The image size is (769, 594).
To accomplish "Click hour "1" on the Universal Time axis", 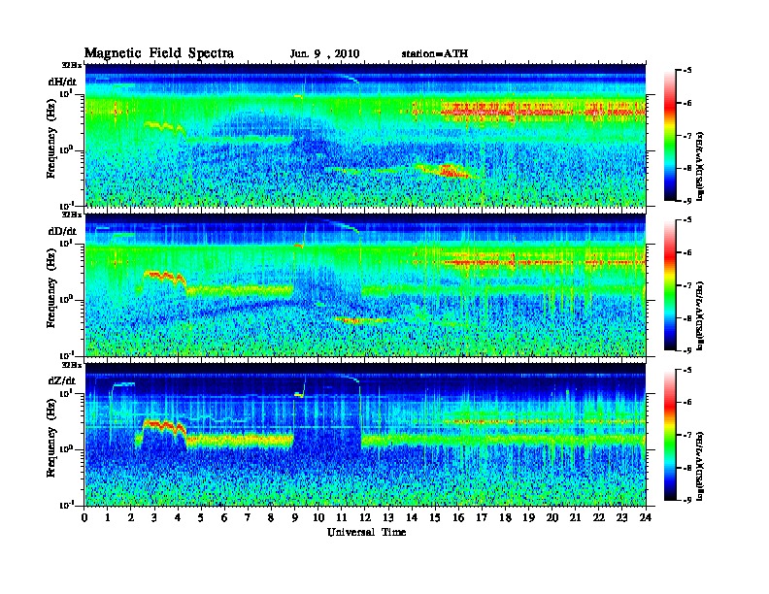I will [x=108, y=518].
